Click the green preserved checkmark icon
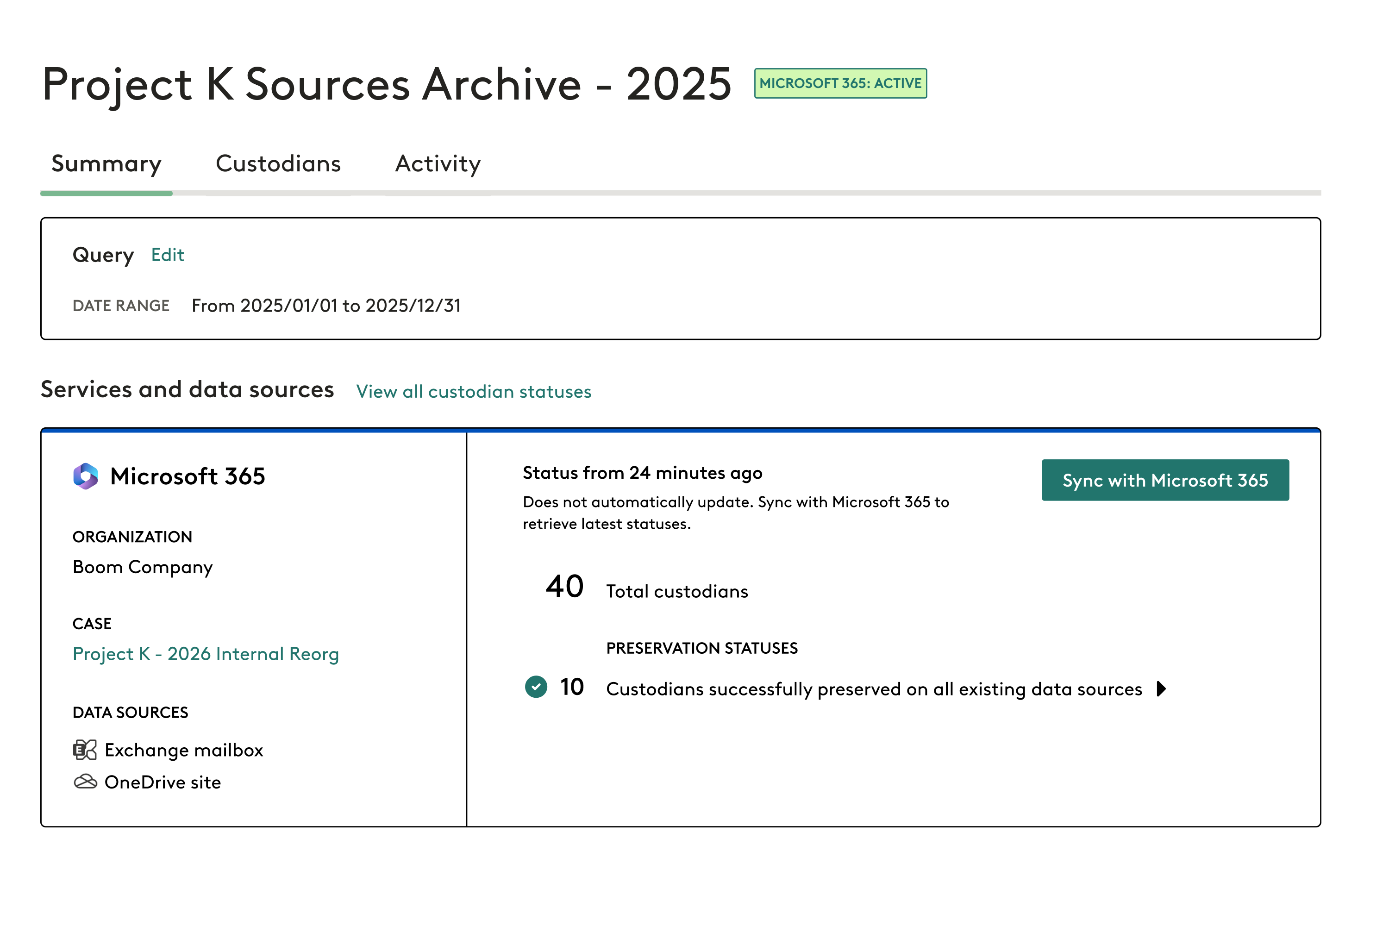The width and height of the screenshot is (1389, 926). click(536, 687)
